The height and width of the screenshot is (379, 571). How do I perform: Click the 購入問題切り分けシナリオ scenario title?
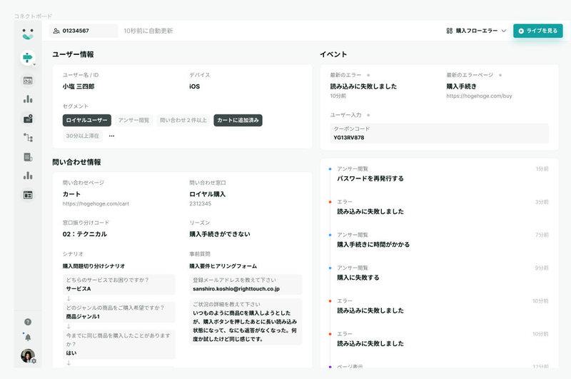coord(94,266)
